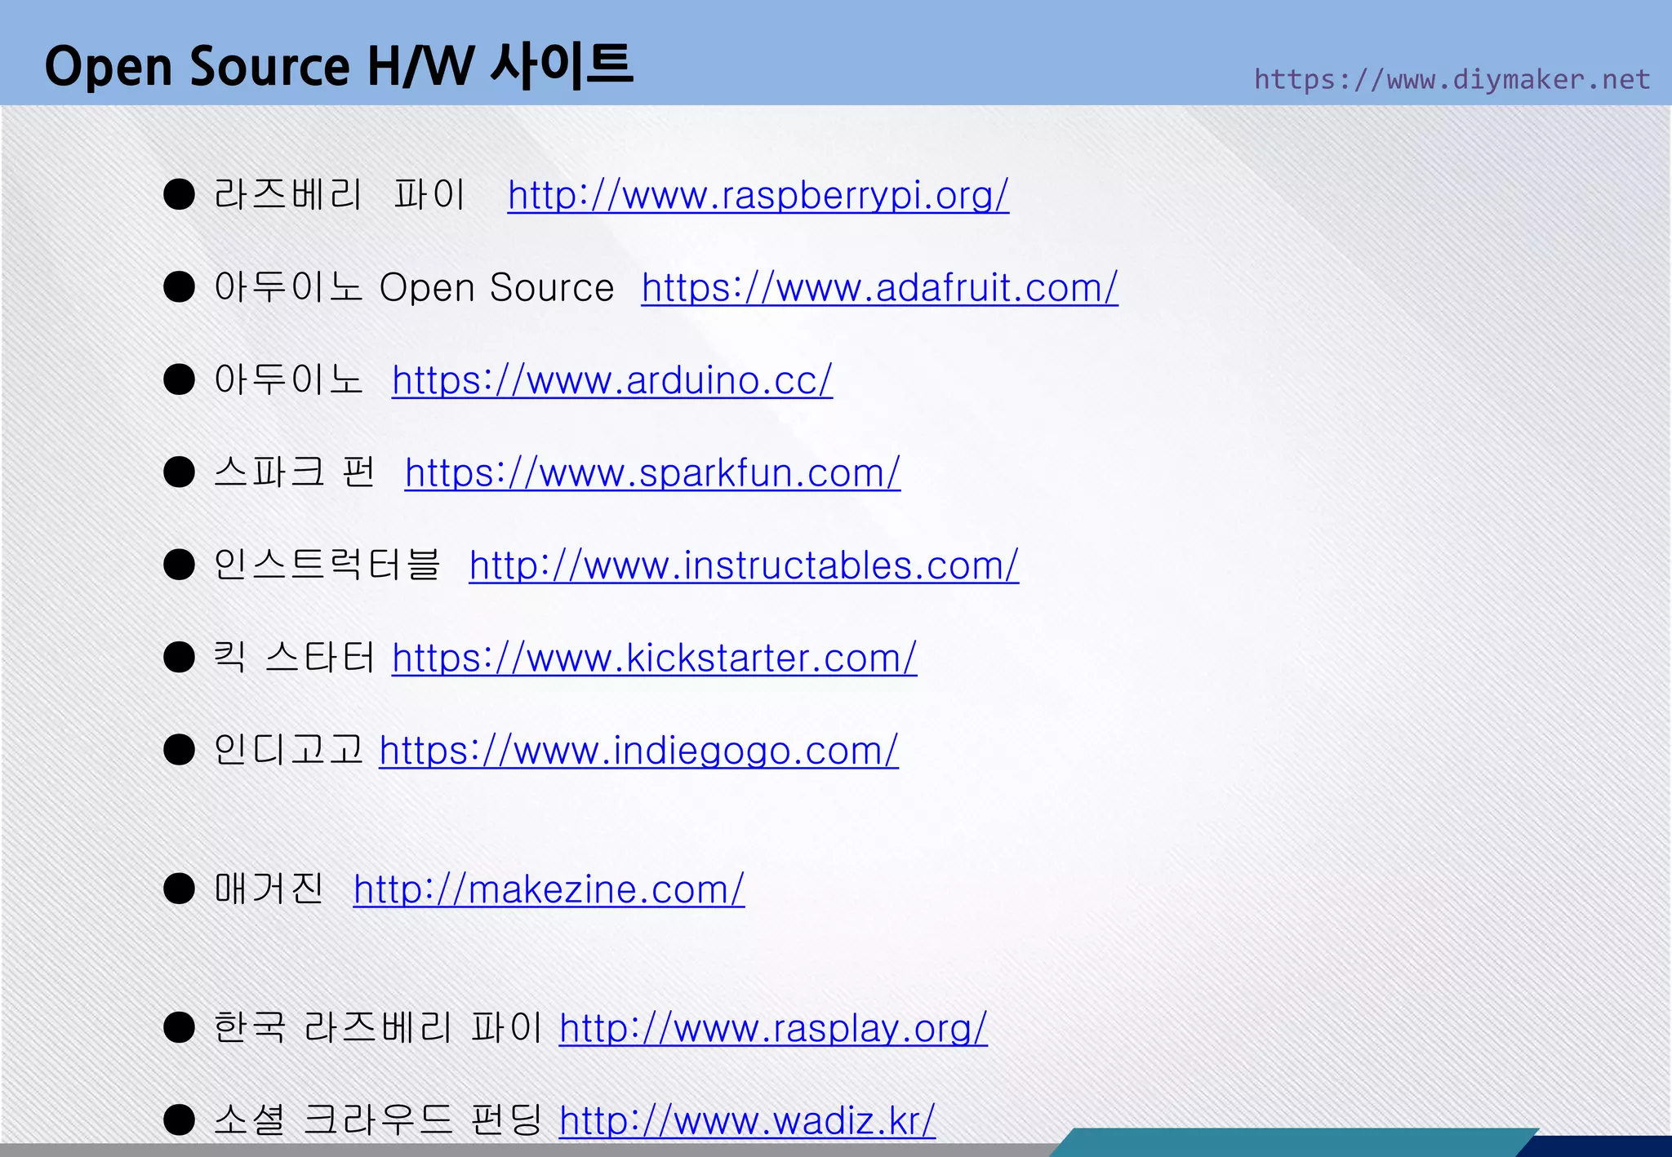Open the adafruit.com link

pyautogui.click(x=879, y=288)
